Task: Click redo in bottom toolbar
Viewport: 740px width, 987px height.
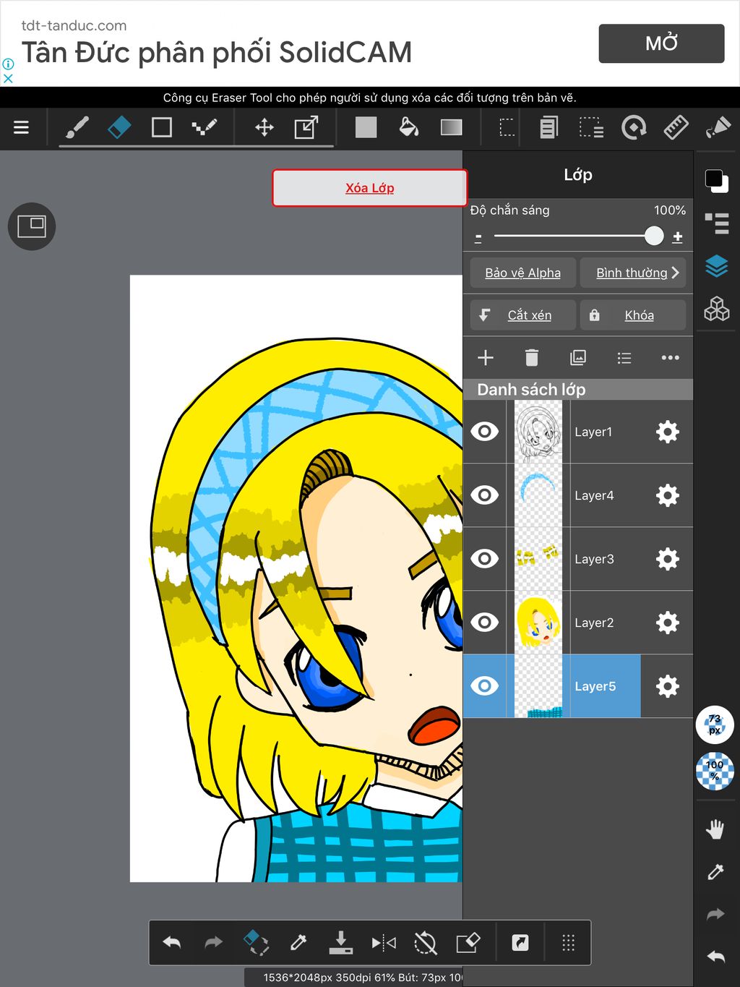Action: pyautogui.click(x=214, y=942)
